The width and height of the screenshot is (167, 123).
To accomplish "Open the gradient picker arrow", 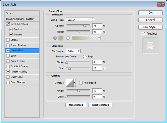I will [x=99, y=38].
